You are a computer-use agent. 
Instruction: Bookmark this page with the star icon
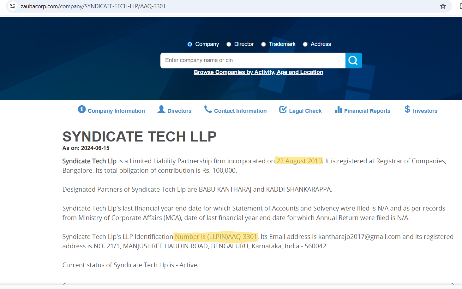point(443,6)
